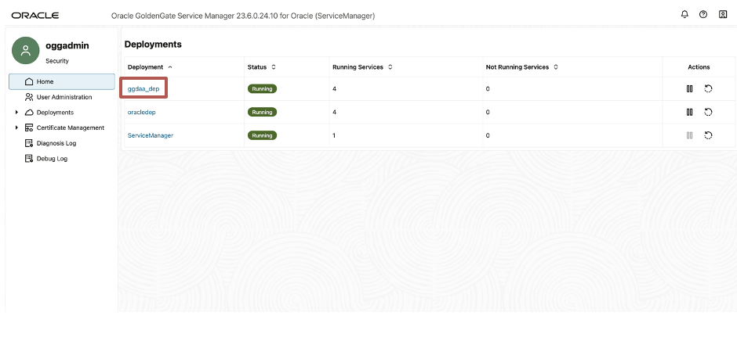Click the oggadmin avatar circle
This screenshot has height=341, width=737.
coord(25,51)
